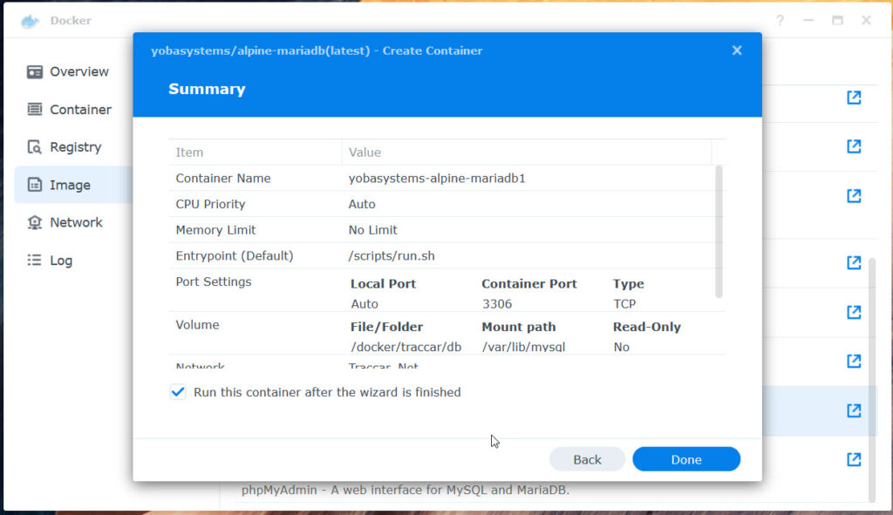The width and height of the screenshot is (893, 515).
Task: Click the No value under Read-Only
Action: pos(621,347)
